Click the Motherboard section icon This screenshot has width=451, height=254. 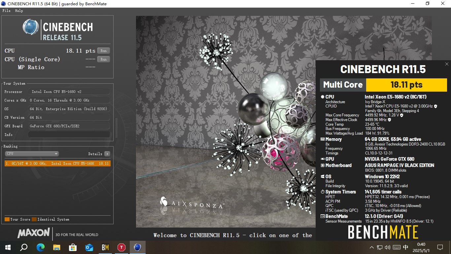323,165
